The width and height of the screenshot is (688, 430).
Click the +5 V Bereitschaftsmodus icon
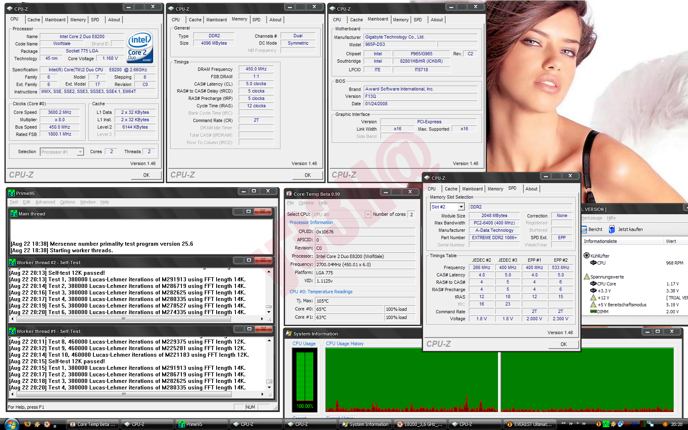(x=593, y=305)
